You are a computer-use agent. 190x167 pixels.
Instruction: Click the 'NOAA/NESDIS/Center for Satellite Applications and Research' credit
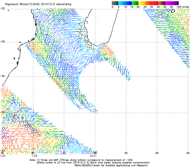[x=111, y=165]
